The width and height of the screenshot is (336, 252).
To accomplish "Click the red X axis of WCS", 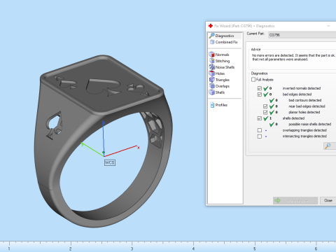I will [121, 151].
